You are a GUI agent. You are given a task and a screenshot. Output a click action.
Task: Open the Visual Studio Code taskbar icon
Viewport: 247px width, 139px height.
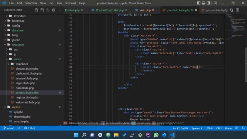click(x=172, y=135)
